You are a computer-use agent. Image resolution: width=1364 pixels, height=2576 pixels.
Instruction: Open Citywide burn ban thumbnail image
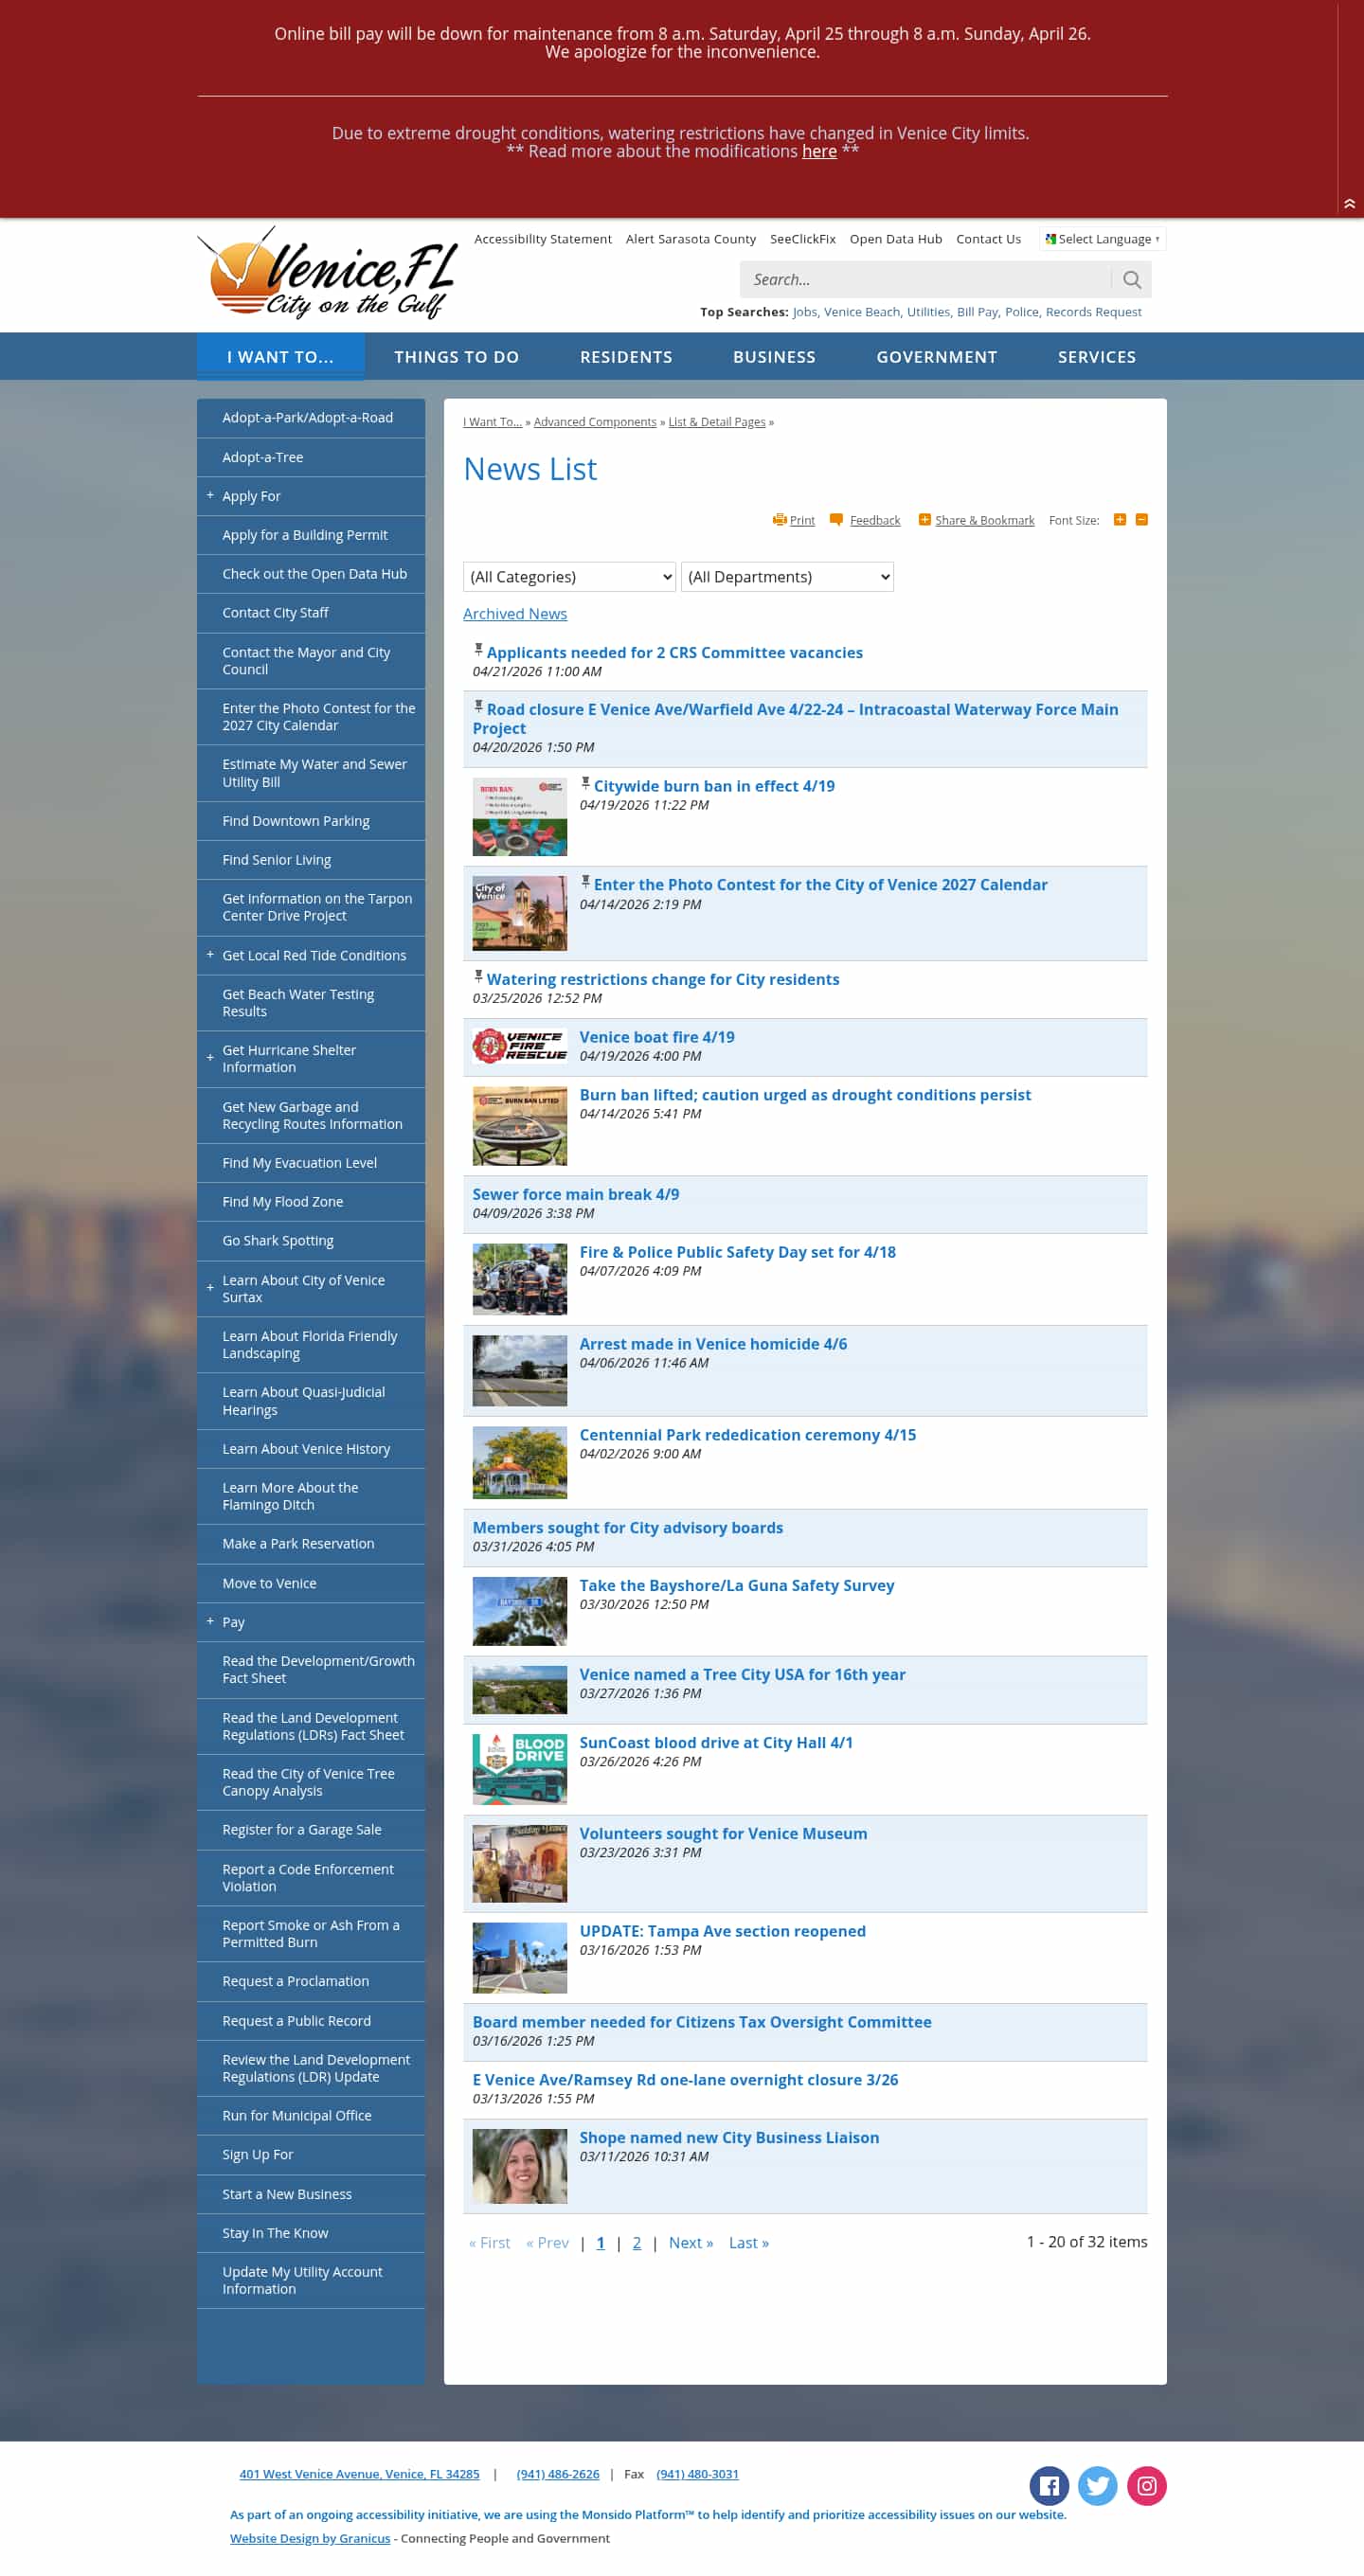pos(519,816)
